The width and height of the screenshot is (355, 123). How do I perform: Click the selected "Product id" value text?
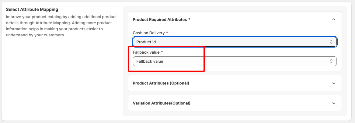click(x=146, y=42)
